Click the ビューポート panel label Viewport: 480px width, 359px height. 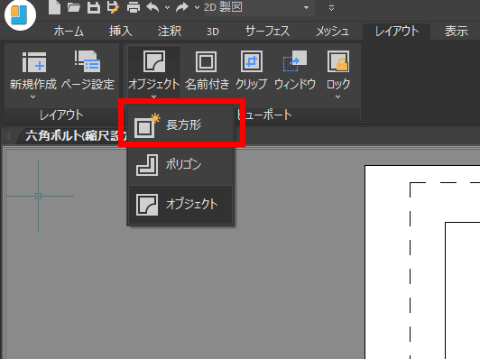[264, 115]
